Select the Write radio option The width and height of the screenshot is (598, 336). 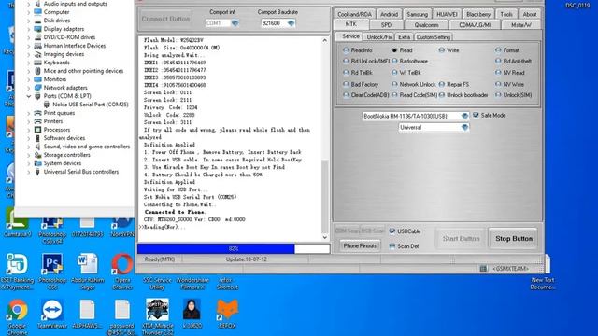[x=442, y=49]
